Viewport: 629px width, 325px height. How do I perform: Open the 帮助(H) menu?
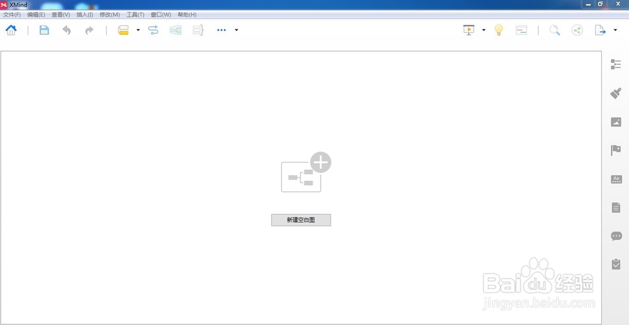coord(187,14)
